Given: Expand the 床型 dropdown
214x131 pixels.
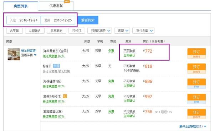Looking at the screenshot, I should pyautogui.click(x=122, y=31).
